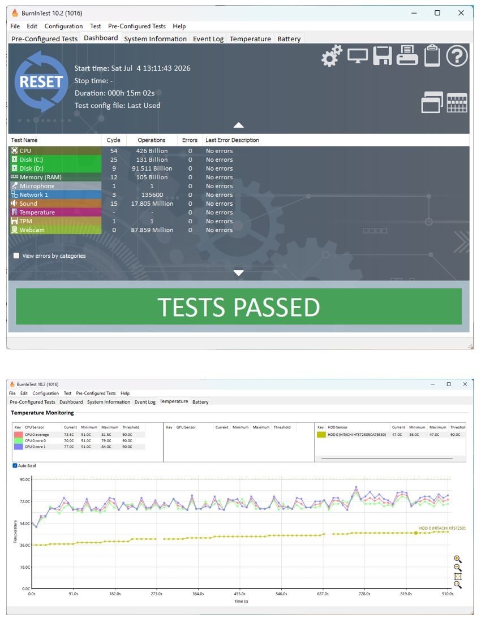Image resolution: width=481 pixels, height=623 pixels.
Task: Open Event Log tab in upper window
Action: coord(208,39)
